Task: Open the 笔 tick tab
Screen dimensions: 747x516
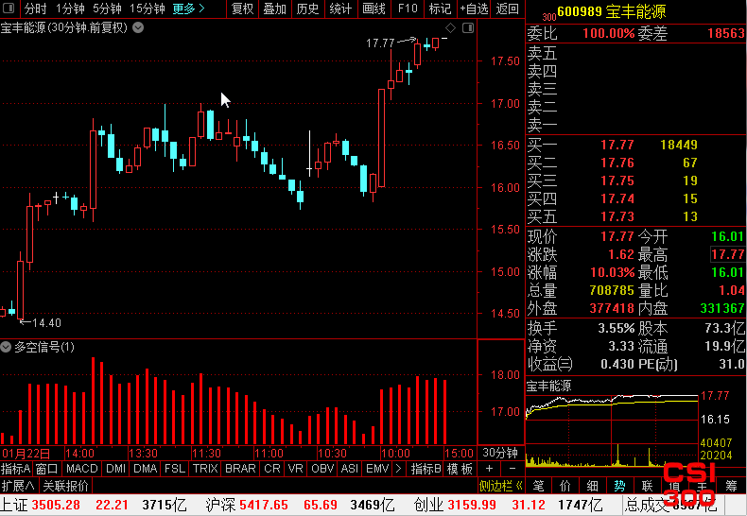Action: [x=538, y=486]
